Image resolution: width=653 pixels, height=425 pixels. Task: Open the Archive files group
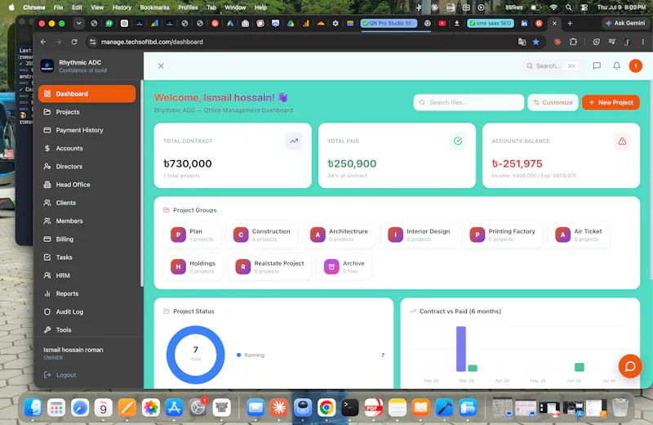344,267
